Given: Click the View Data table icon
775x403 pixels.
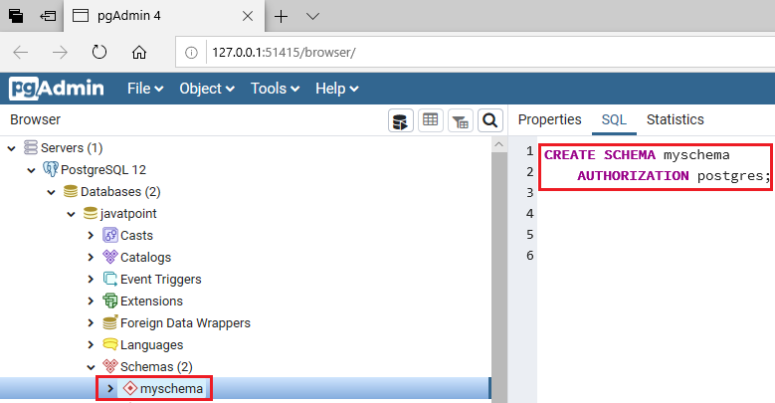Looking at the screenshot, I should pyautogui.click(x=431, y=120).
